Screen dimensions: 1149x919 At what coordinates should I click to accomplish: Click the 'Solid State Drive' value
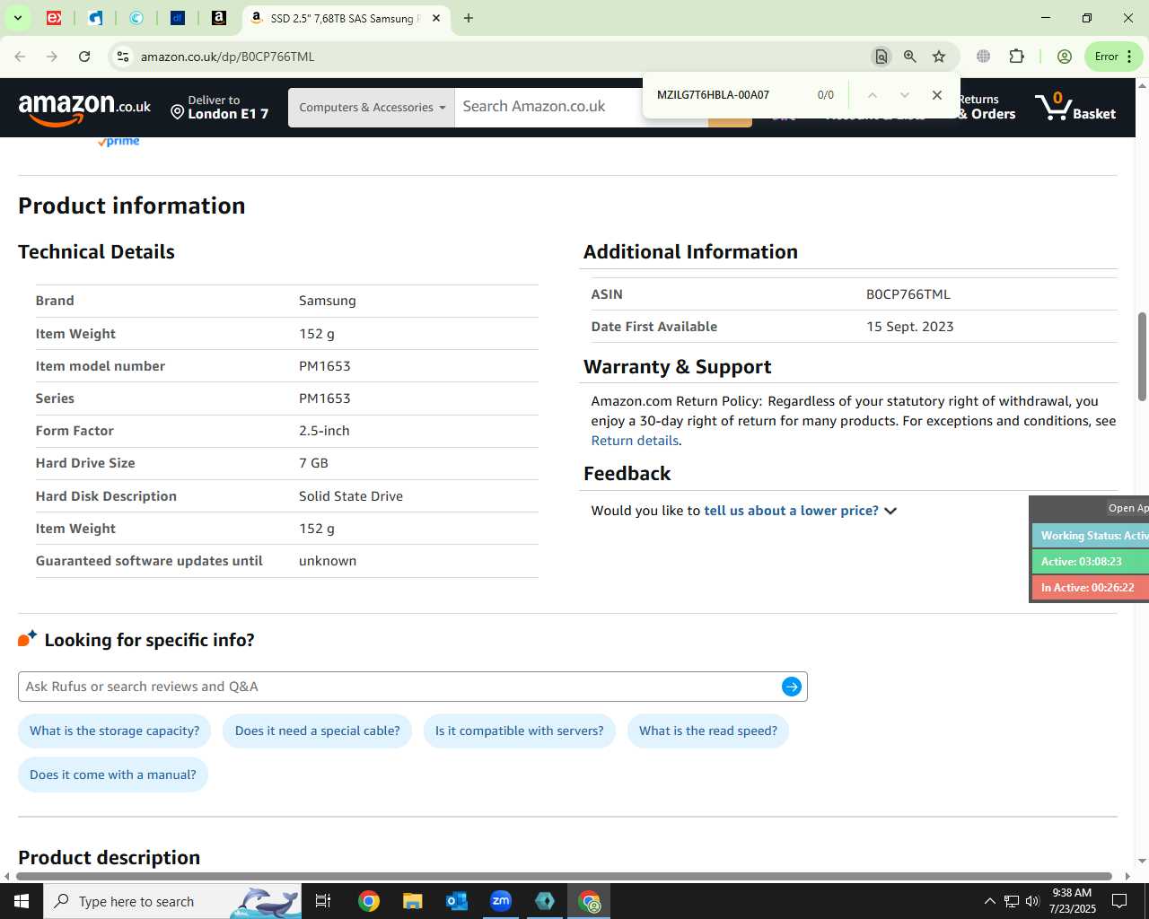coord(351,496)
